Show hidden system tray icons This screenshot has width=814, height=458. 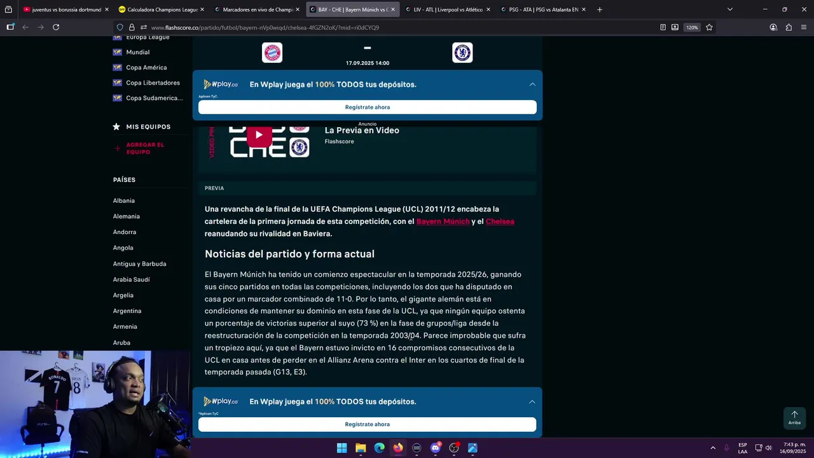point(713,448)
